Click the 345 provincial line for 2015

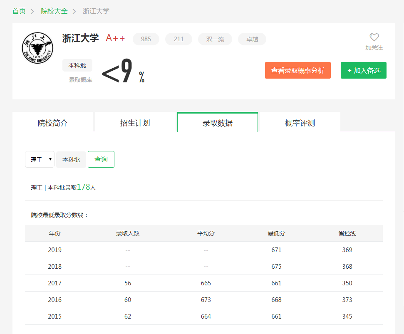click(347, 317)
